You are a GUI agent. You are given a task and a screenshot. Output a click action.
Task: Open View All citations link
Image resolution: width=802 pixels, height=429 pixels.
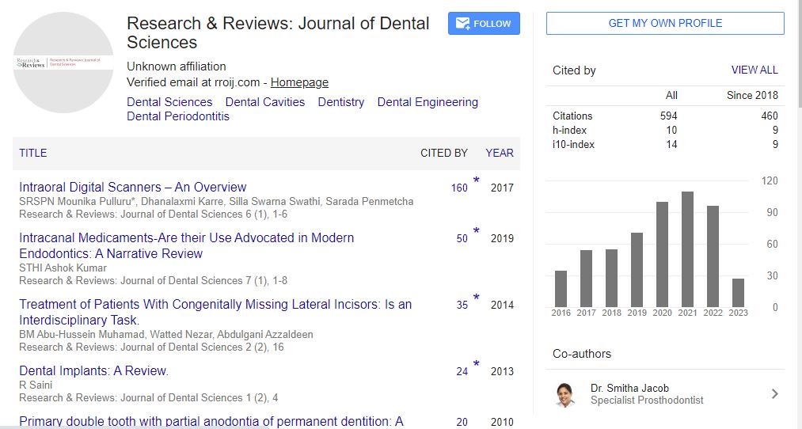click(x=754, y=70)
